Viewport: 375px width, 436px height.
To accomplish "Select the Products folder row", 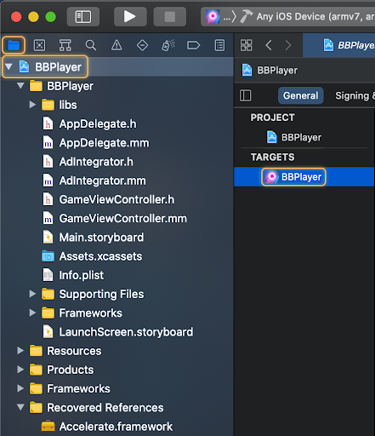I will pos(116,370).
